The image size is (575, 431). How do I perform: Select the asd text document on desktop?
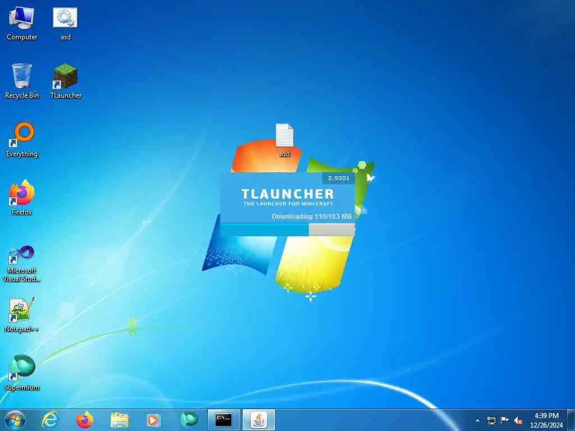285,140
